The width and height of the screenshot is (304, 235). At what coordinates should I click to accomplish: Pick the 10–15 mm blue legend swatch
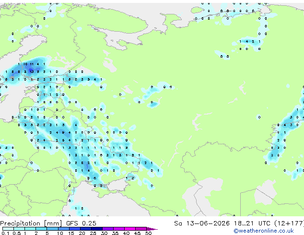(63, 229)
